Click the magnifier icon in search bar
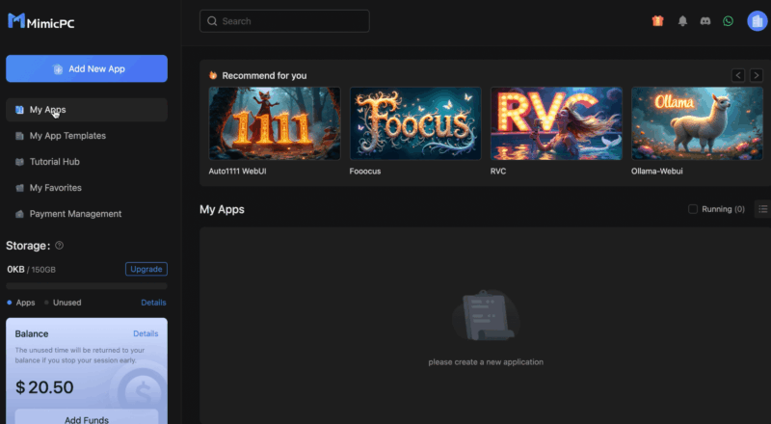771x424 pixels. pos(212,21)
